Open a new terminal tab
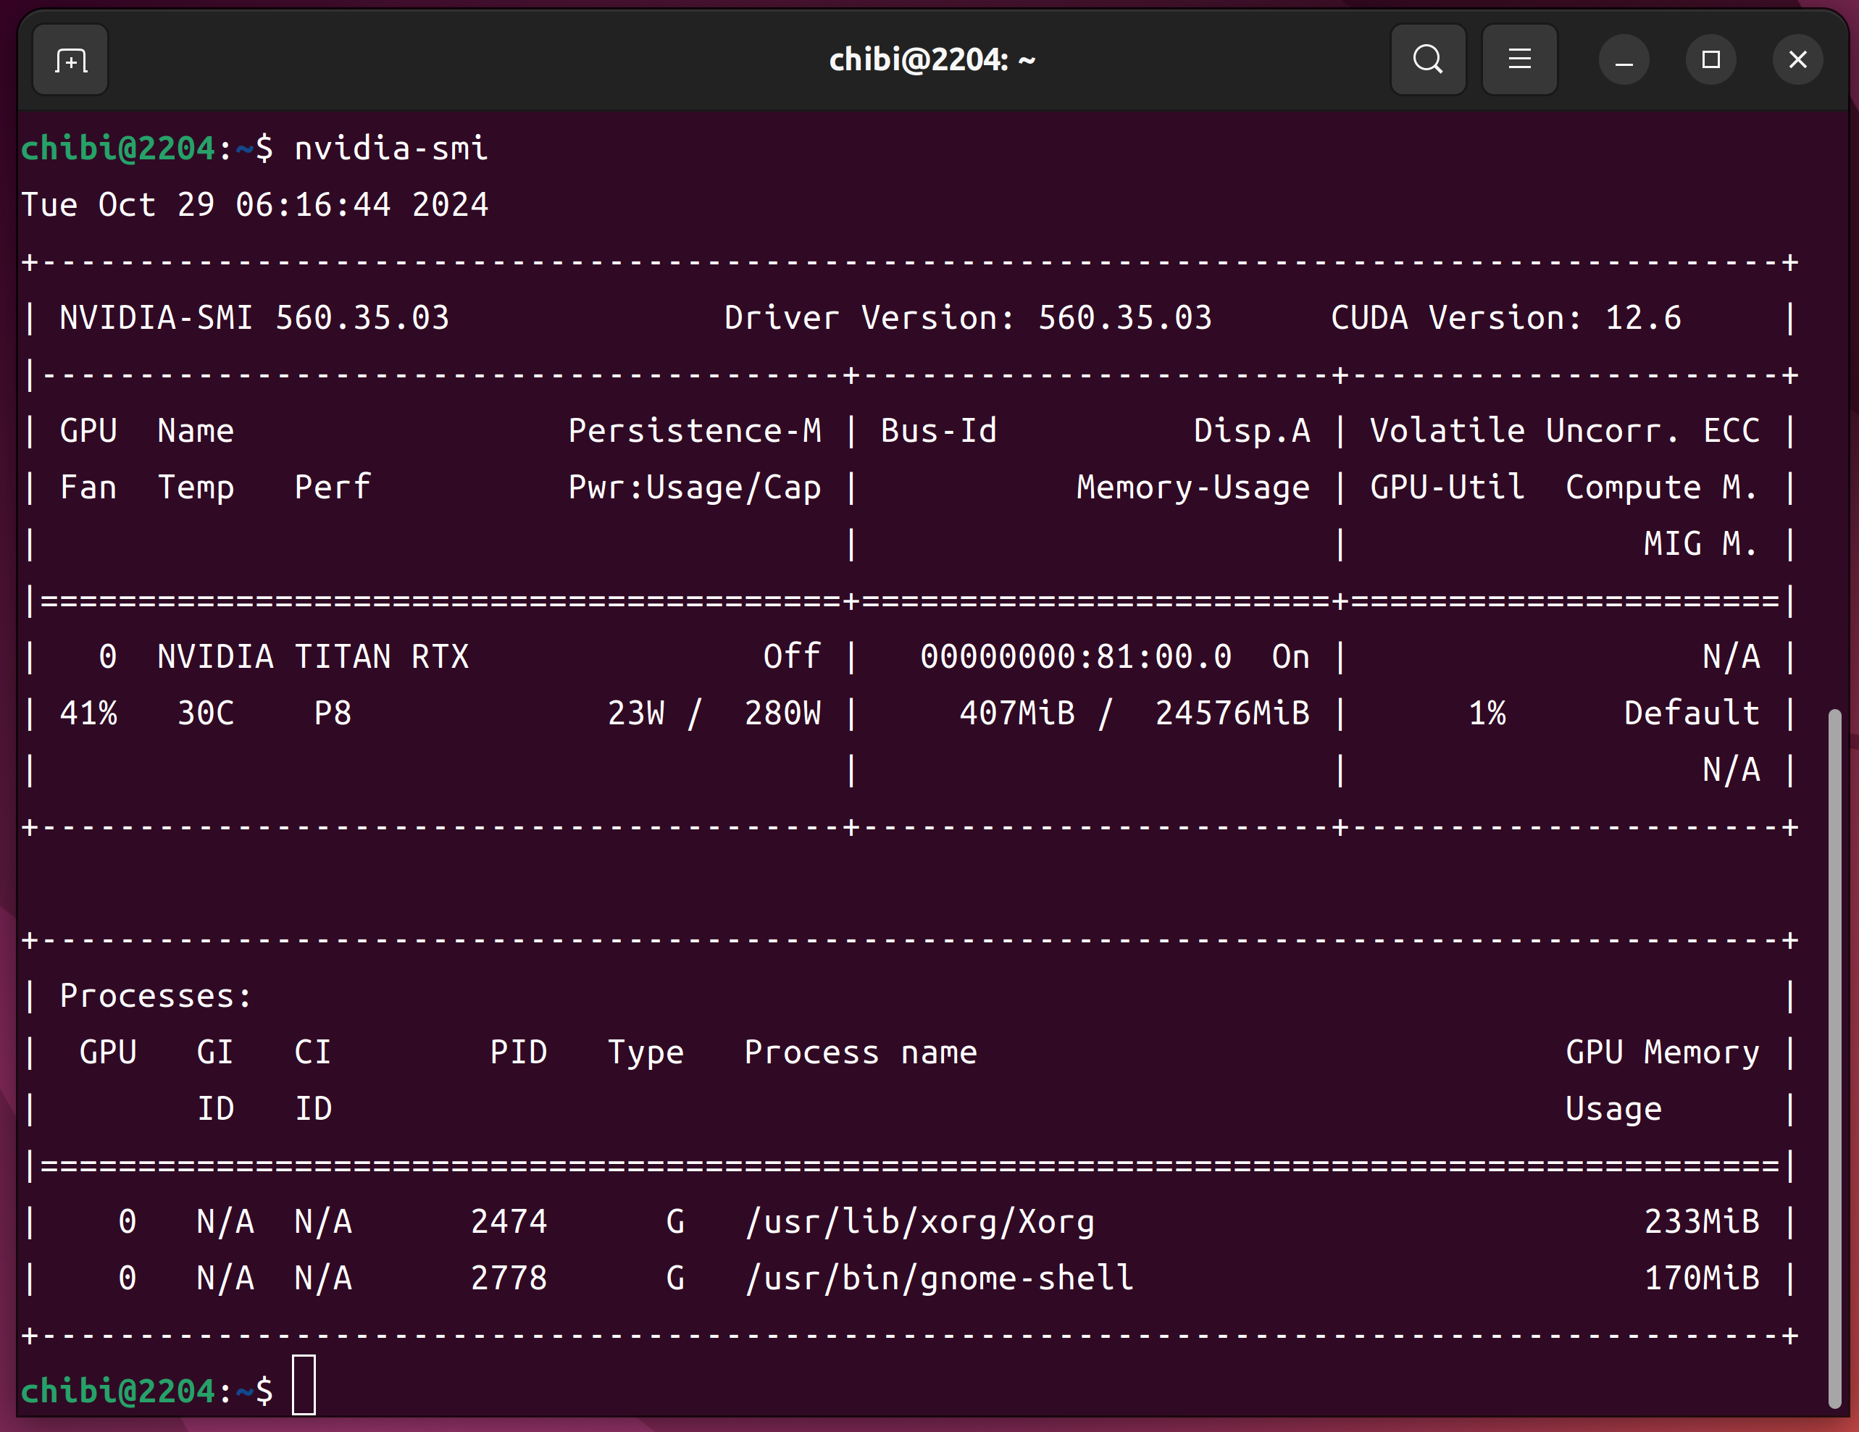The height and width of the screenshot is (1432, 1859). pyautogui.click(x=71, y=60)
